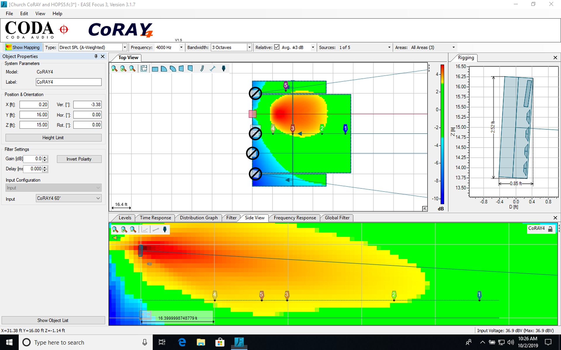Select the Rigging tab
Screen dimensions: 561x350
[x=466, y=58]
